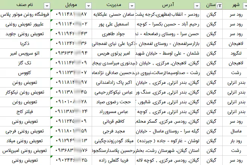Select the نام صنف cell reading ذکریا
Screen dimensions: 247x165
(x=25, y=44)
